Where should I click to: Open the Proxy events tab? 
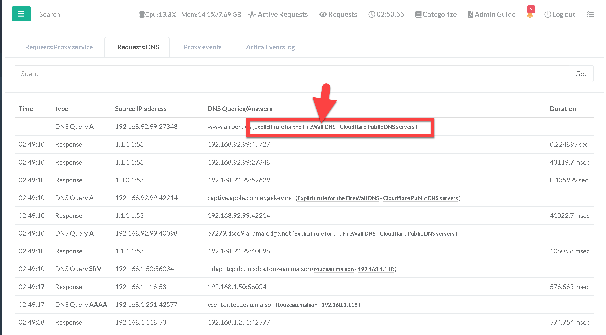tap(202, 47)
